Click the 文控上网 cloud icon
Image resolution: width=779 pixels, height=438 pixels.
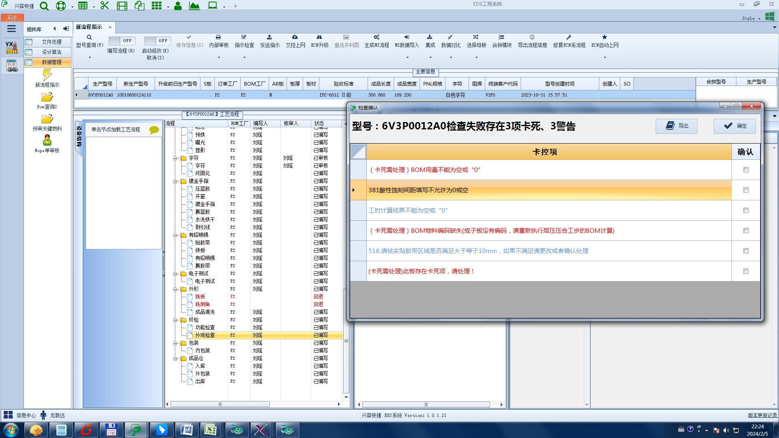click(x=295, y=37)
